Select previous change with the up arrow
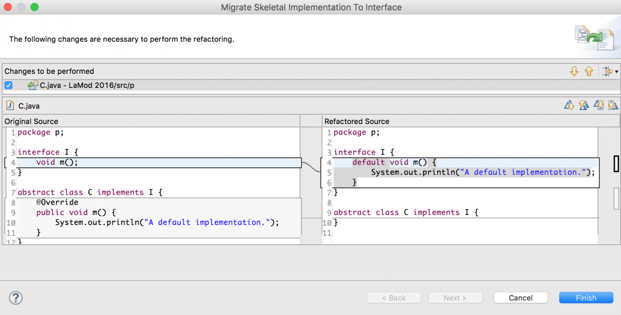The width and height of the screenshot is (621, 315). click(x=589, y=71)
